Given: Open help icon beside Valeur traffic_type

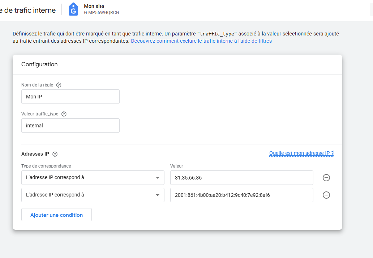Looking at the screenshot, I should [x=64, y=114].
